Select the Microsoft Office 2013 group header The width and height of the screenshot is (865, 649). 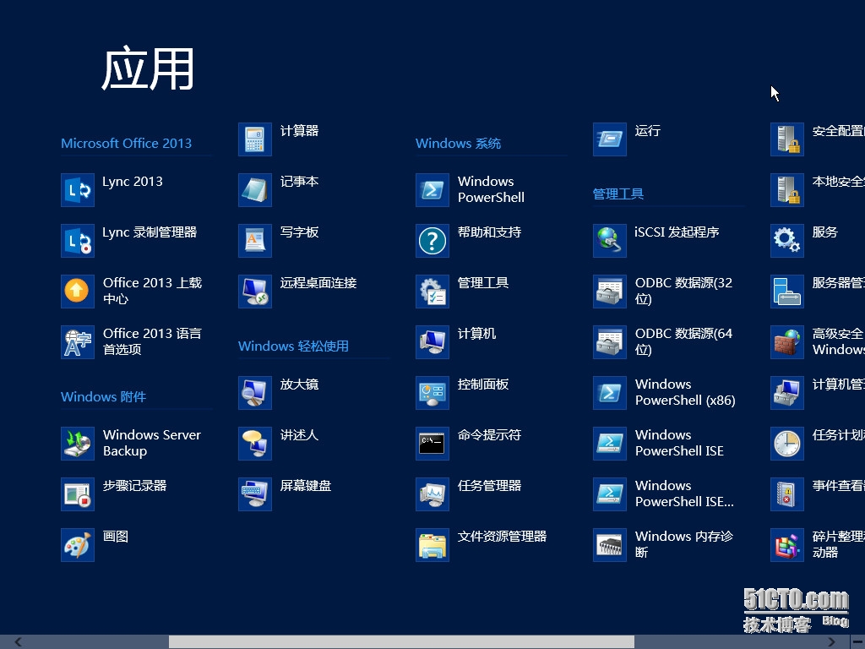tap(127, 144)
